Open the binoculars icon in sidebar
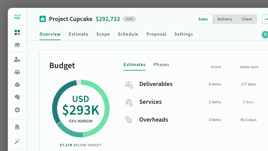This screenshot has height=151, width=268. click(17, 45)
